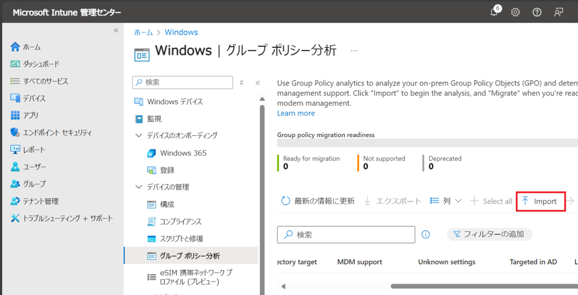The width and height of the screenshot is (578, 295).
Task: Collapse the blade menu with double chevron
Action: (258, 82)
